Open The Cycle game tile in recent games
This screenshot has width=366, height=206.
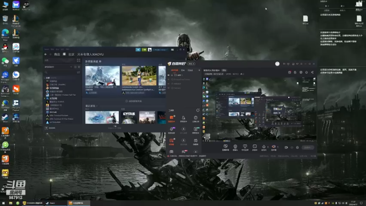coord(129,118)
